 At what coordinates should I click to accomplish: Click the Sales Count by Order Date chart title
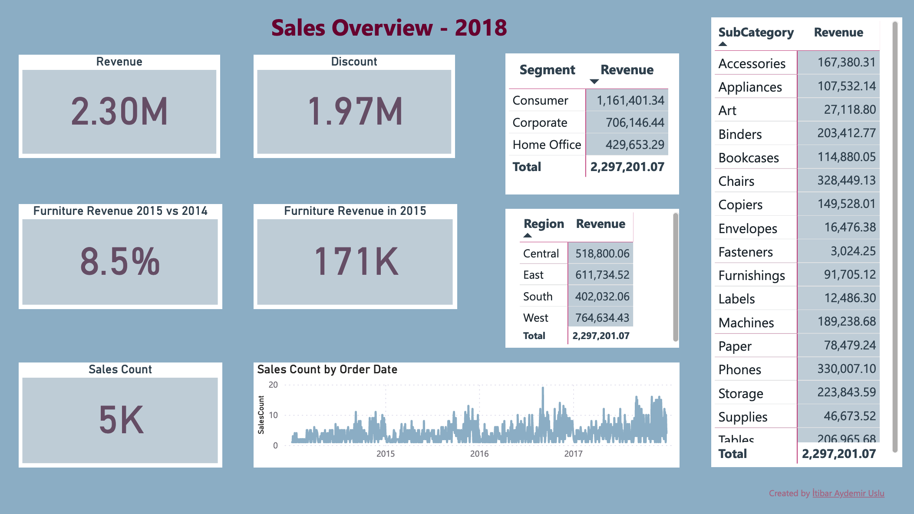coord(327,369)
